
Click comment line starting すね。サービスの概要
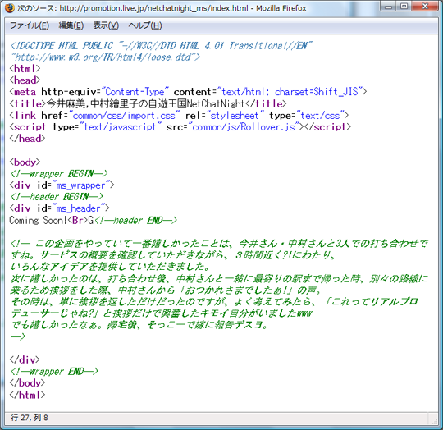click(x=173, y=255)
